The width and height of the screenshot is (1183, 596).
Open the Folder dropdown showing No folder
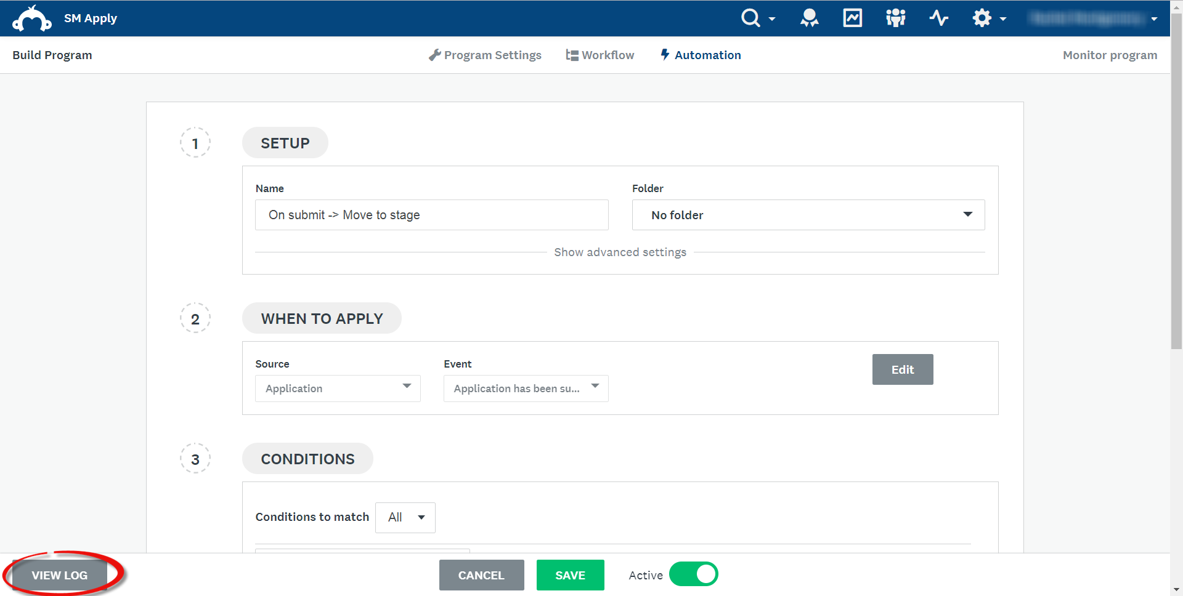click(x=808, y=215)
